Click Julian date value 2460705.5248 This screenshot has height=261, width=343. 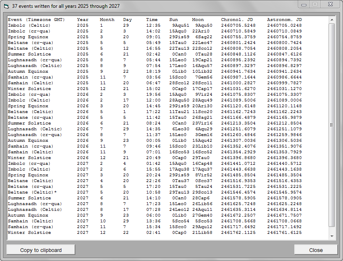click(238, 25)
